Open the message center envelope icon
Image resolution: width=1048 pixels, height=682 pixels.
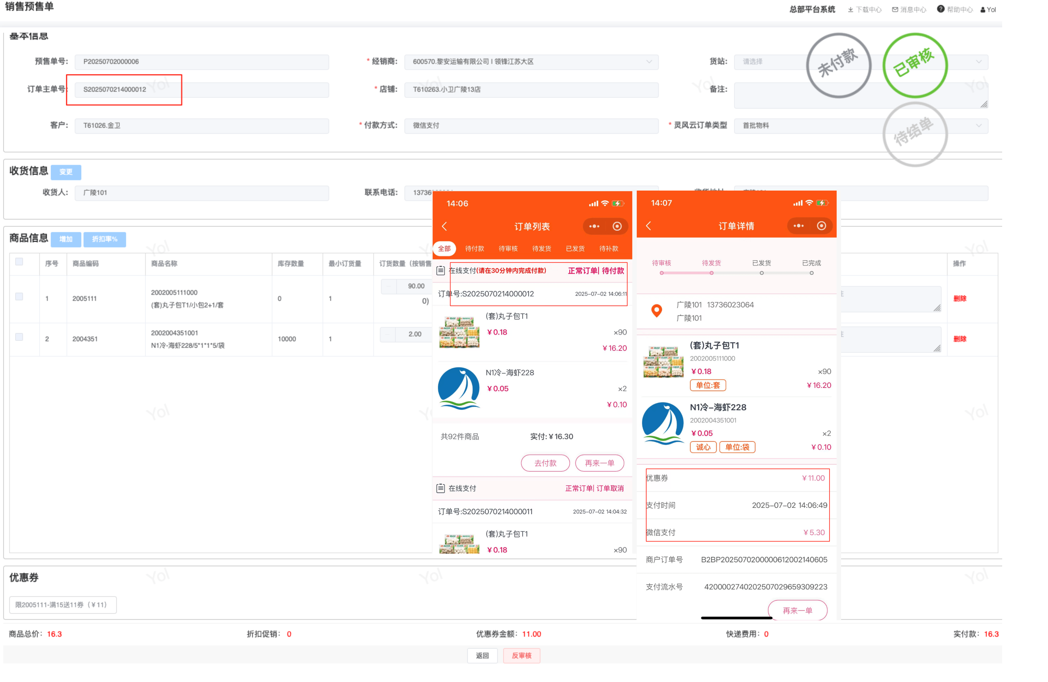pos(895,10)
